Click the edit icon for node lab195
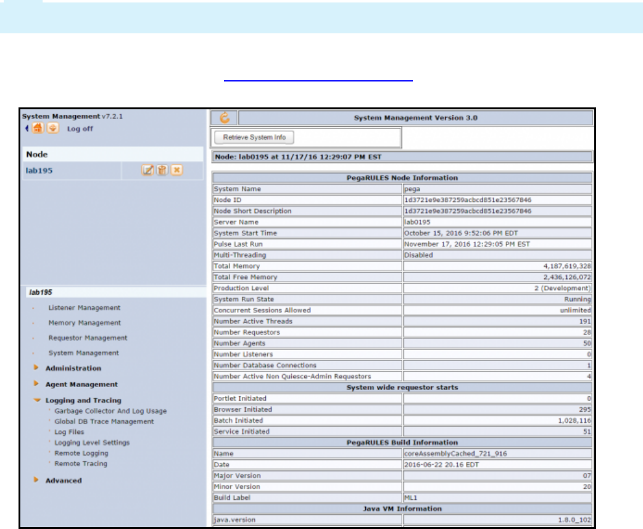Image resolution: width=643 pixels, height=529 pixels. 147,170
